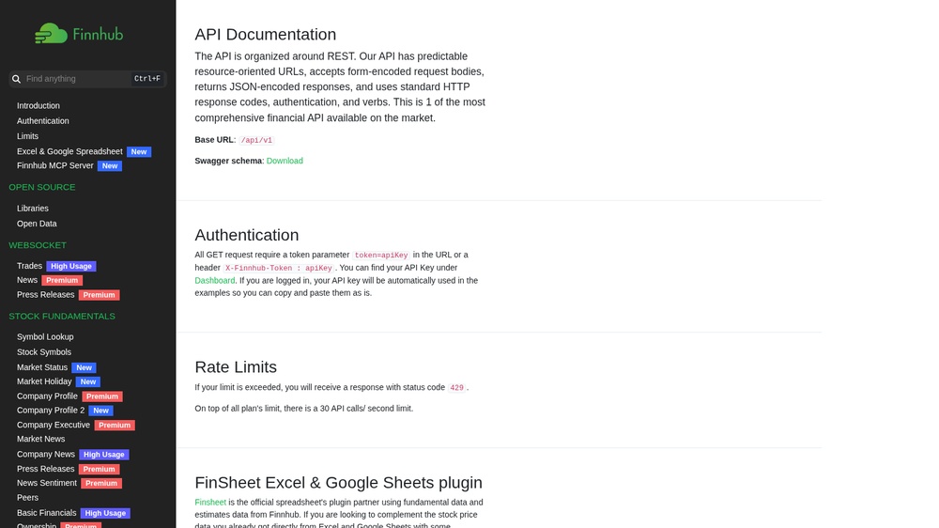Open the Limits sidebar item
The height and width of the screenshot is (528, 939).
click(x=27, y=136)
